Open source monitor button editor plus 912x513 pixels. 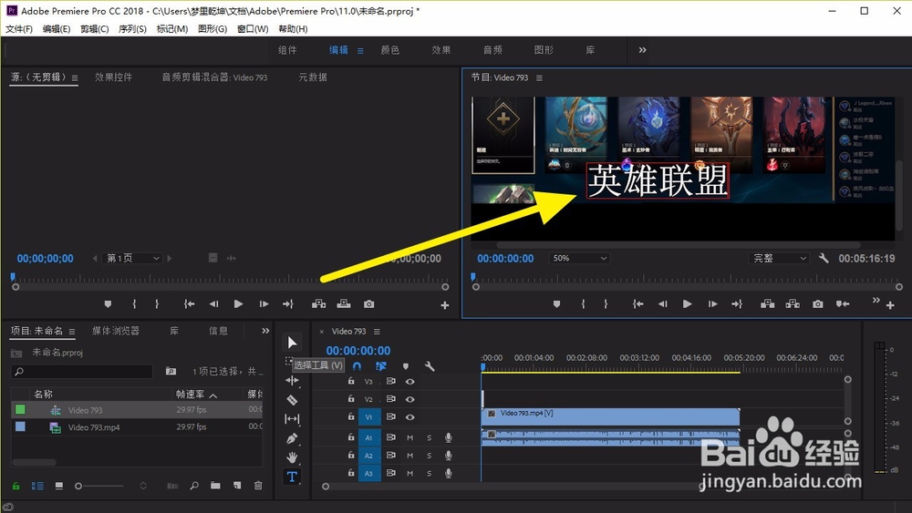[x=445, y=305]
